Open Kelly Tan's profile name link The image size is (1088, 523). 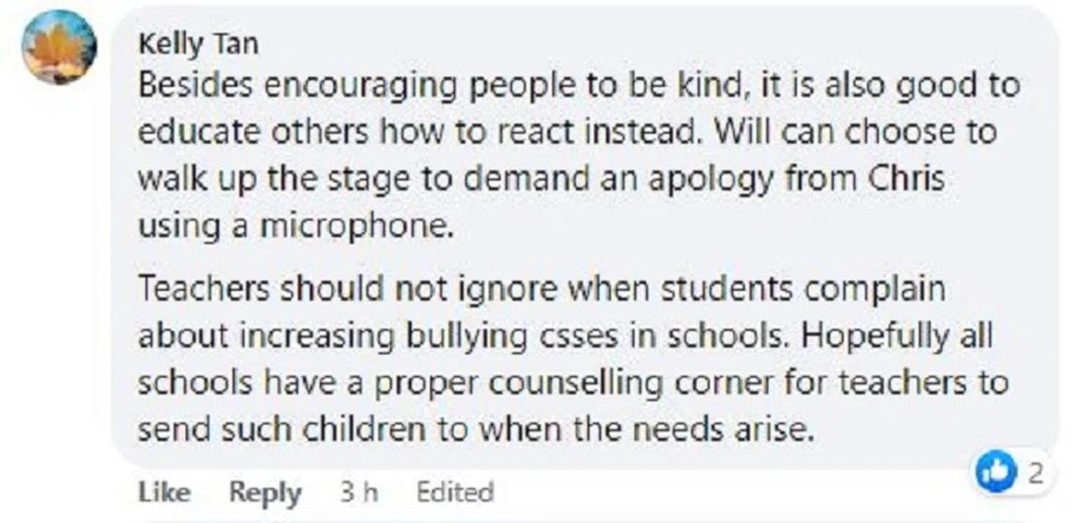(x=198, y=43)
